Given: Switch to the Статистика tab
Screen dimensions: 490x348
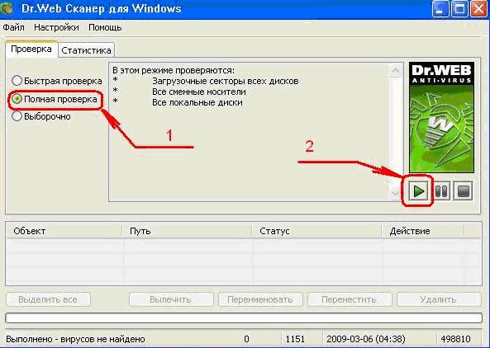Looking at the screenshot, I should 86,50.
